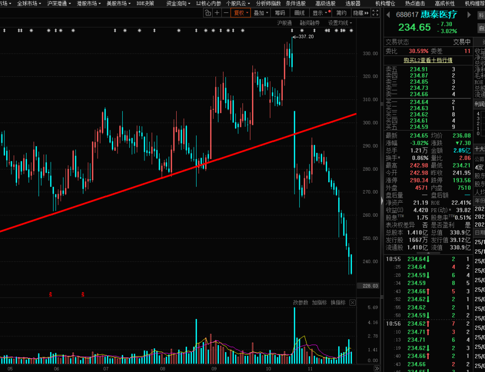Click the red trend line on chart
This screenshot has height=372, width=485.
point(142,184)
